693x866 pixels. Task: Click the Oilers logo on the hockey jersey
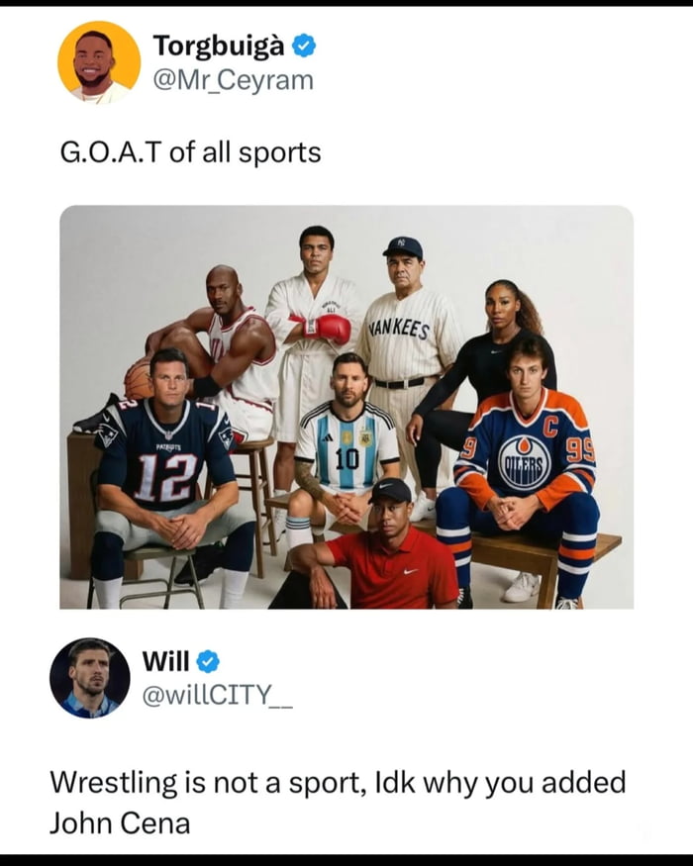click(525, 462)
